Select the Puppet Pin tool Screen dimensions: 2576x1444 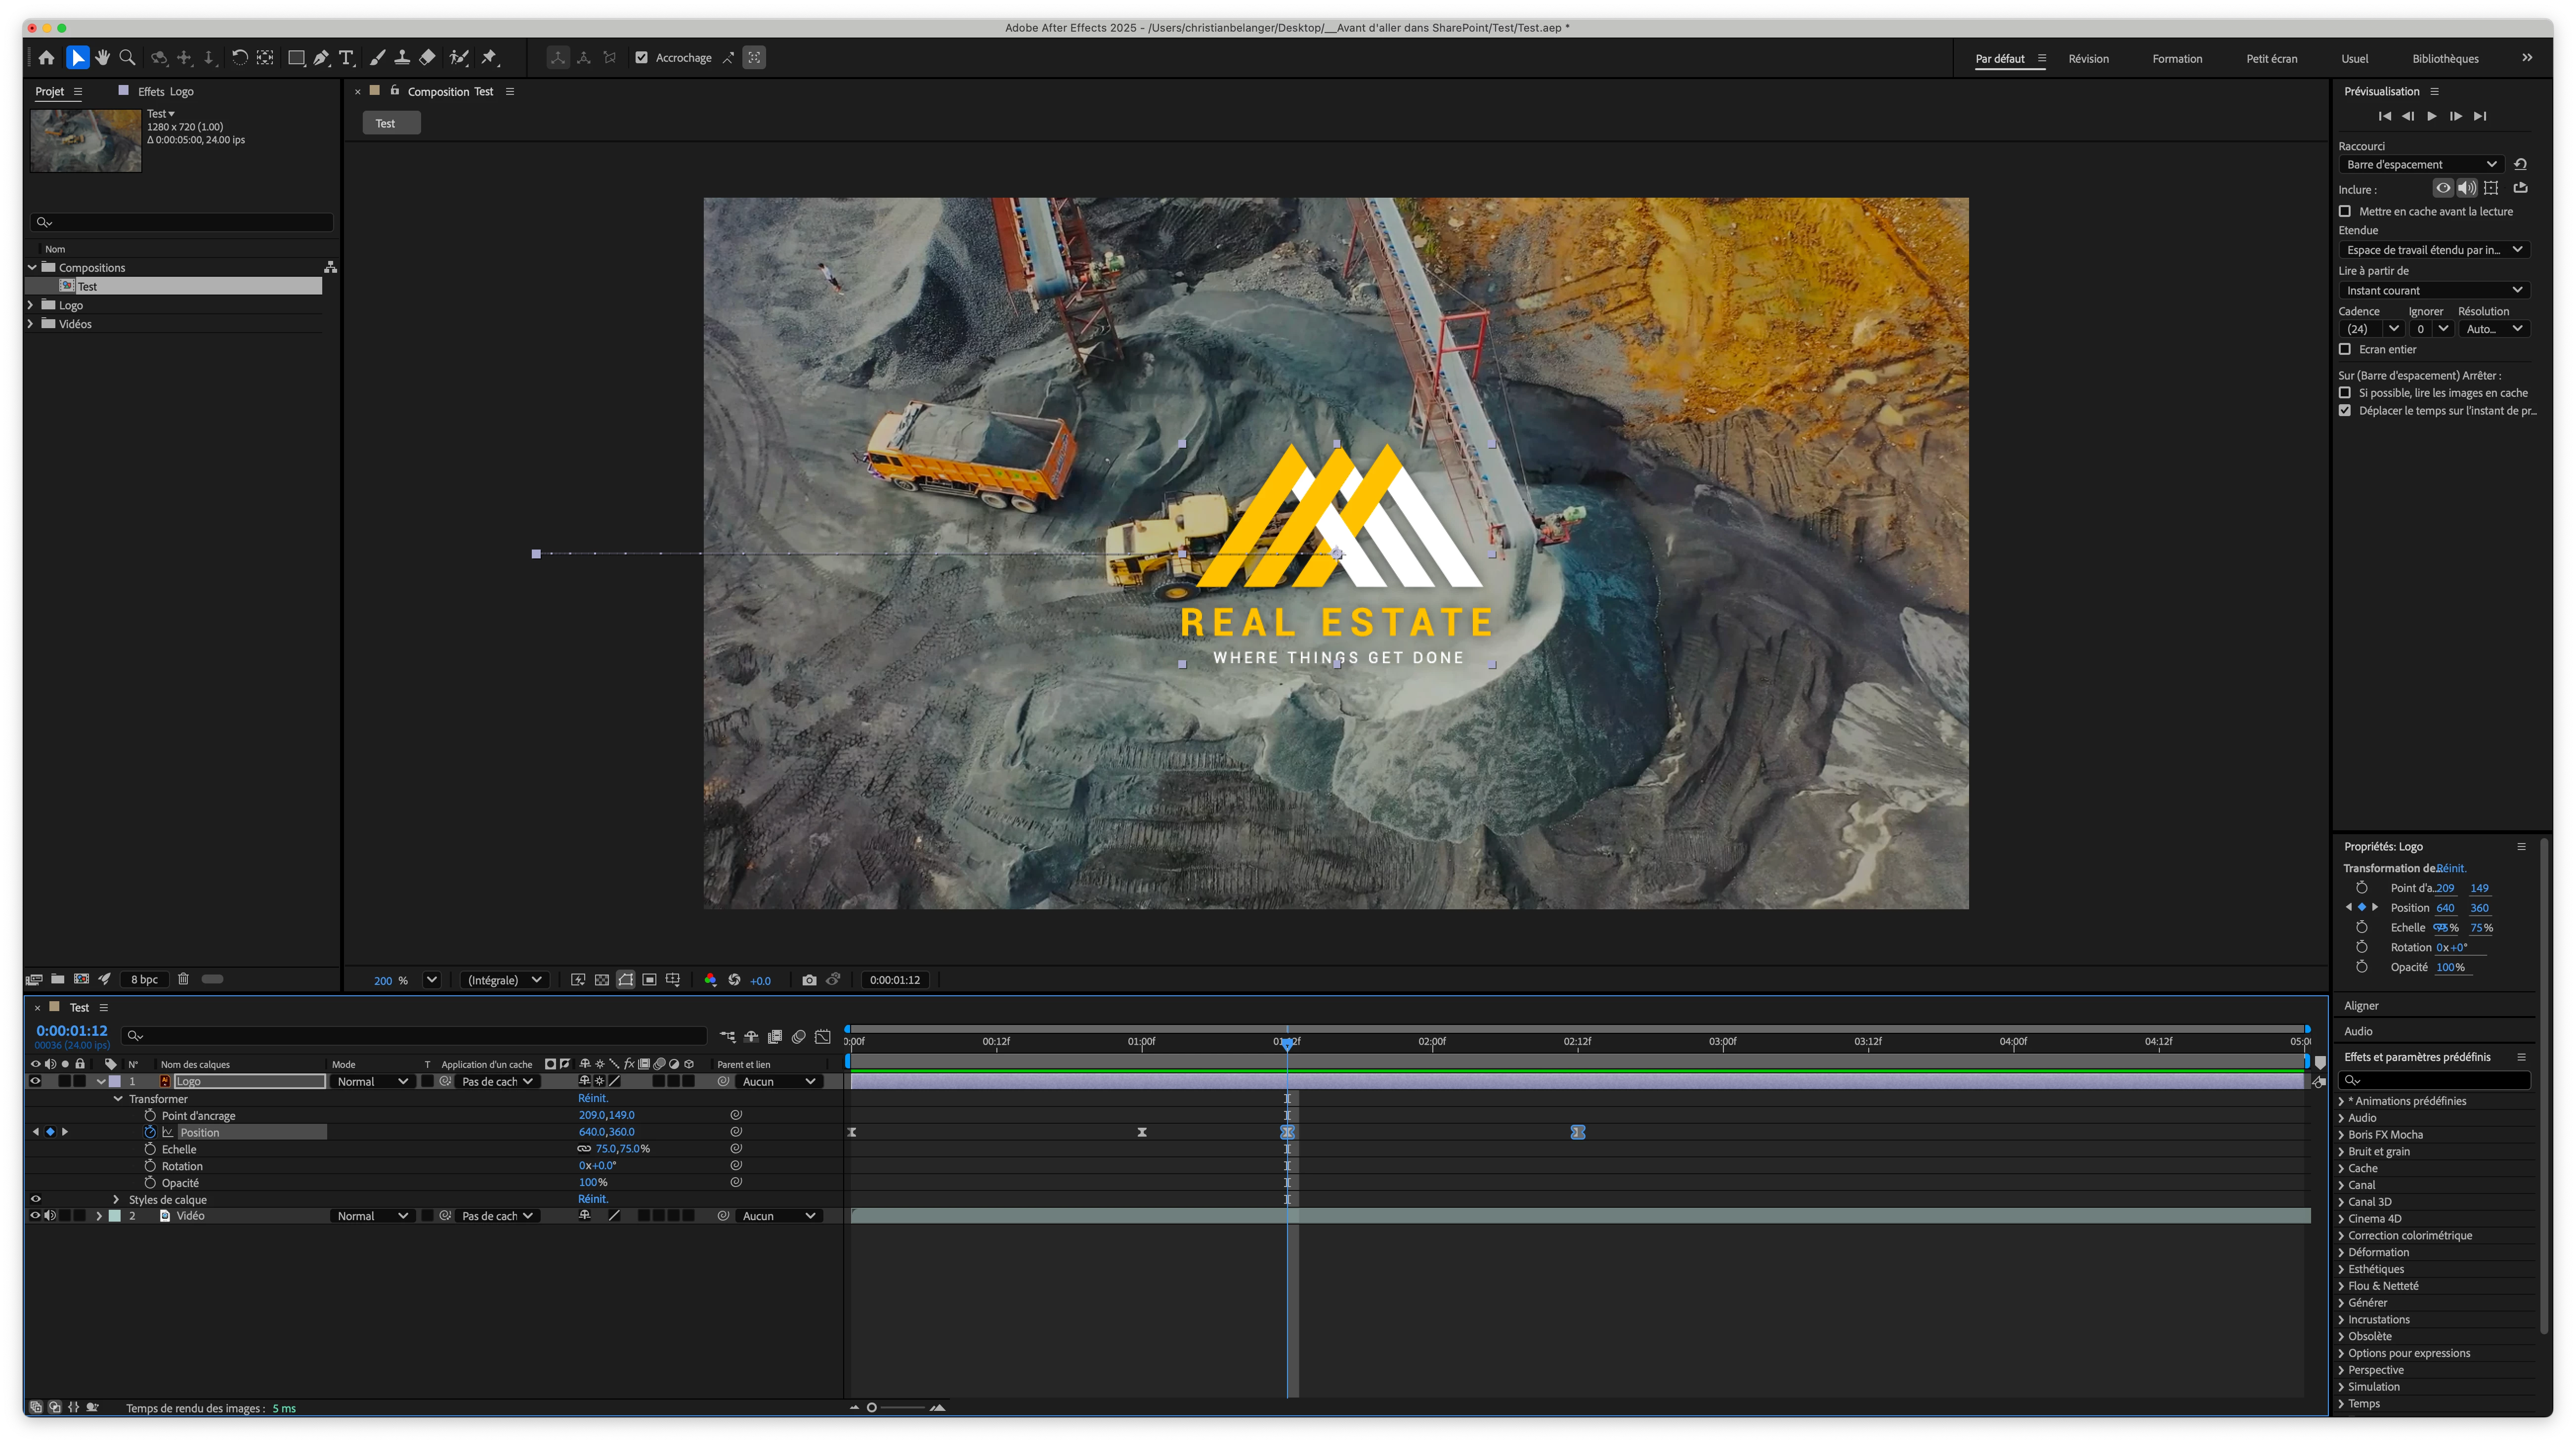[x=489, y=58]
